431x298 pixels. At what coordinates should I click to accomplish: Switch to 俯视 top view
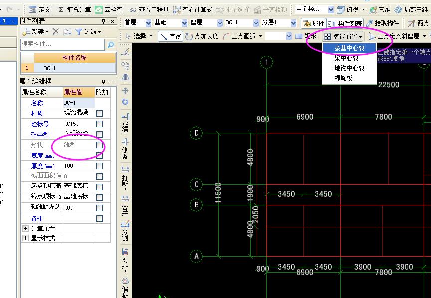click(x=348, y=10)
